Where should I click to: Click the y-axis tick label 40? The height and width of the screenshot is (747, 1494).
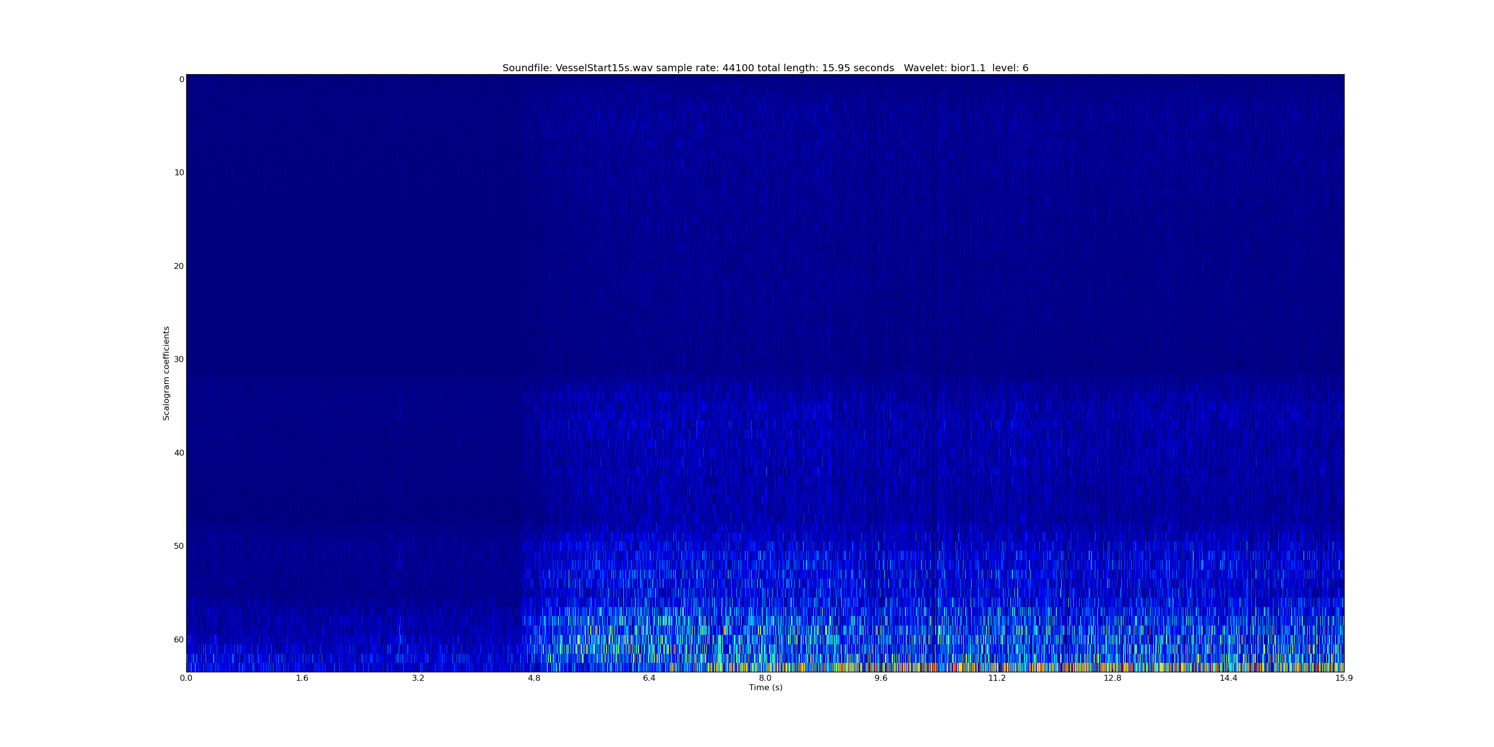click(179, 453)
